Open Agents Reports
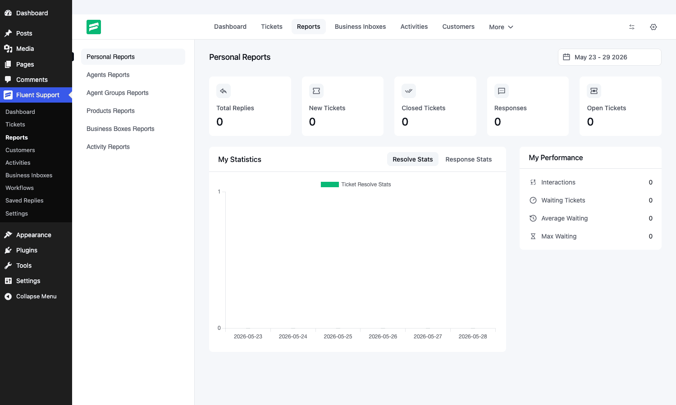Screen dimensions: 676x405 tap(133, 75)
